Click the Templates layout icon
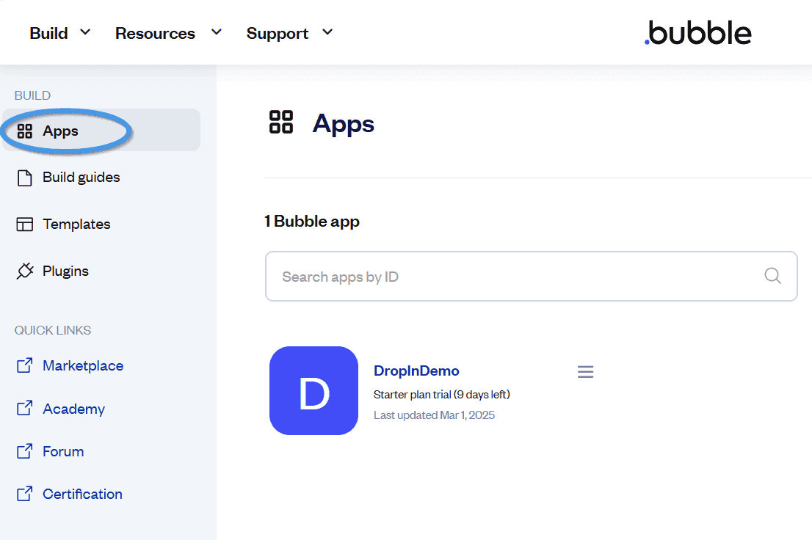The width and height of the screenshot is (812, 540). [24, 225]
